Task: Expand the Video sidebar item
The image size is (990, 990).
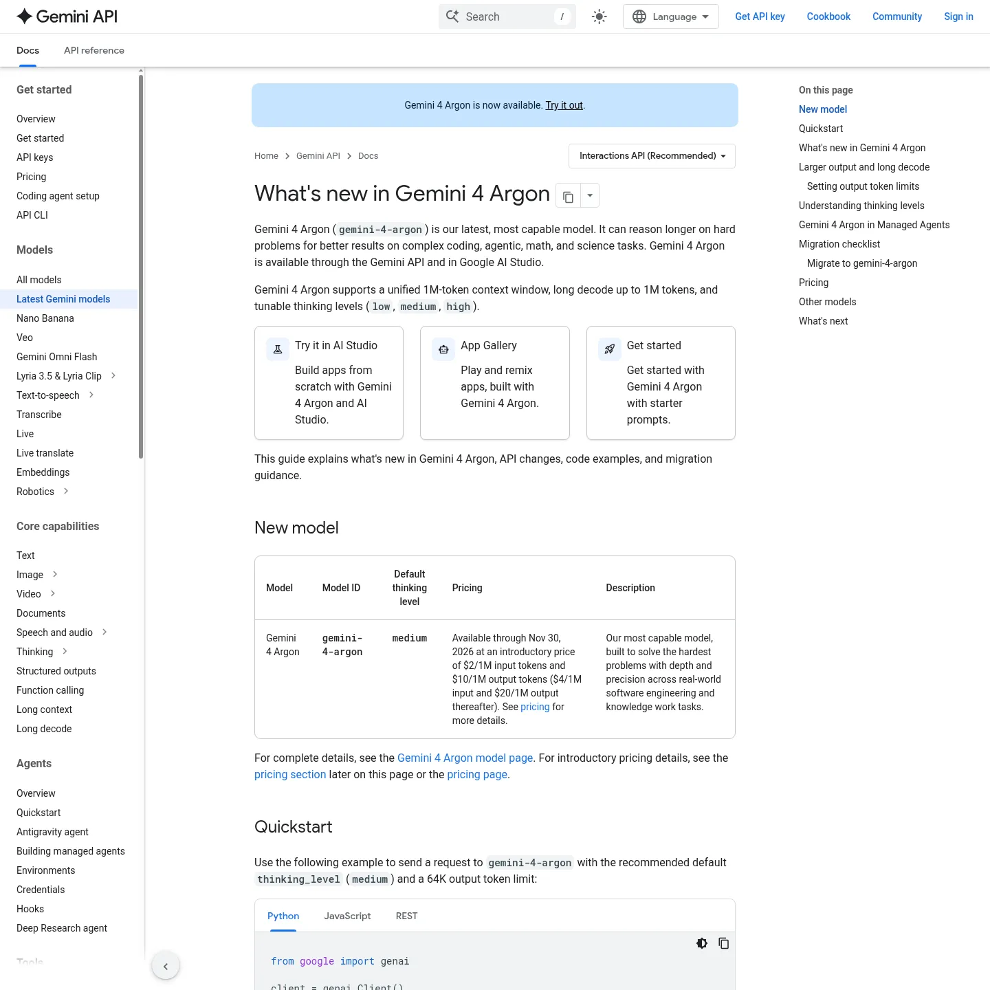Action: (53, 594)
